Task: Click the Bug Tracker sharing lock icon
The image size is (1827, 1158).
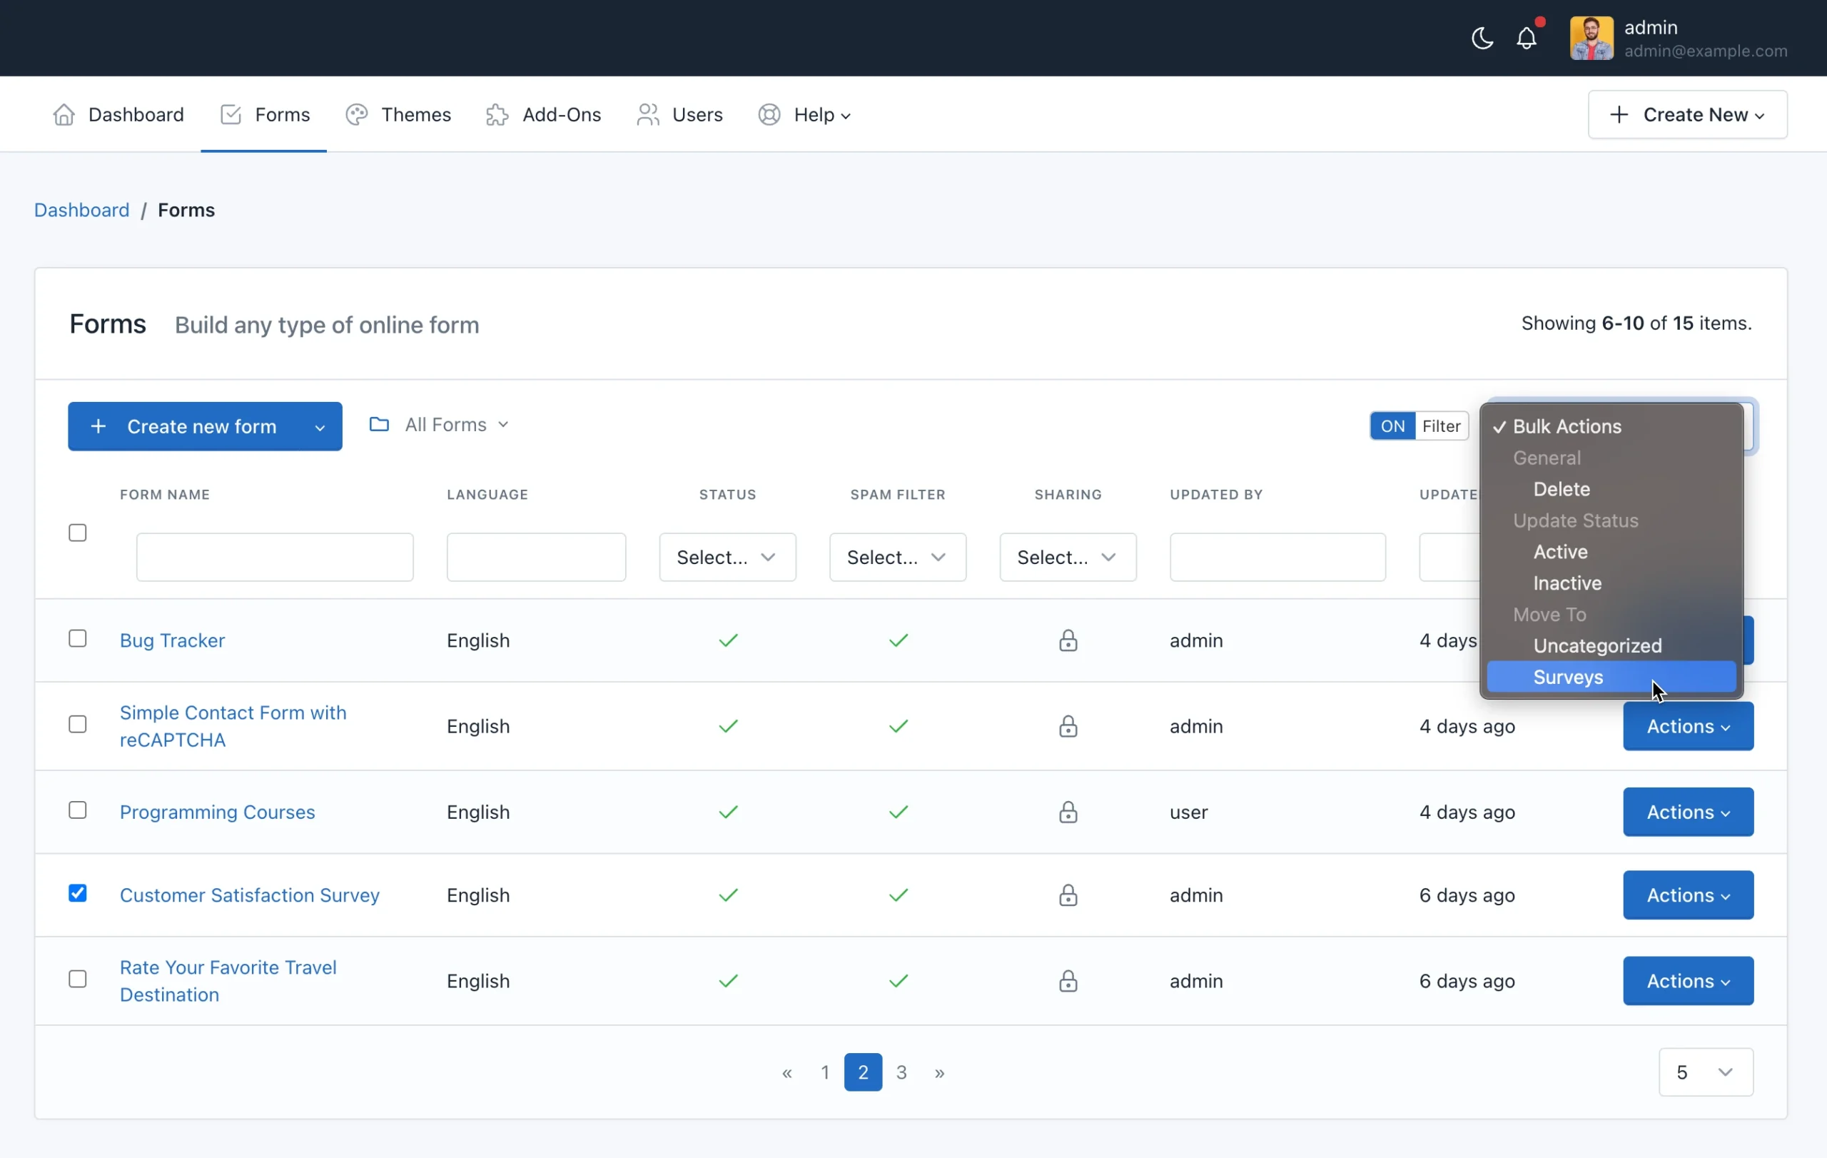Action: pyautogui.click(x=1068, y=640)
